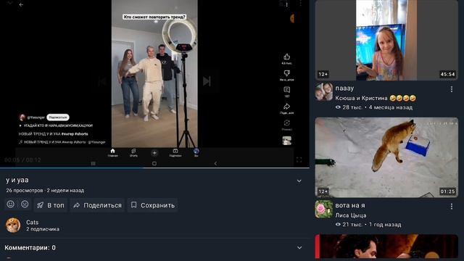Click Android recents button in recorded video

point(94,163)
